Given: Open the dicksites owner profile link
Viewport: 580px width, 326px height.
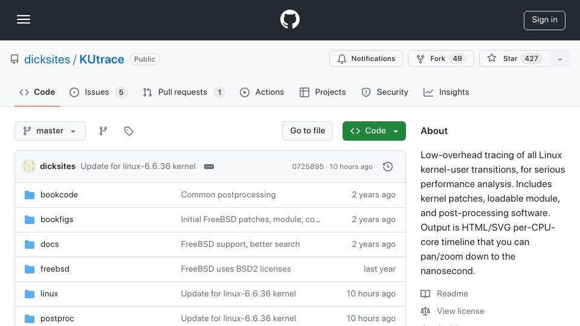Looking at the screenshot, I should click(47, 59).
